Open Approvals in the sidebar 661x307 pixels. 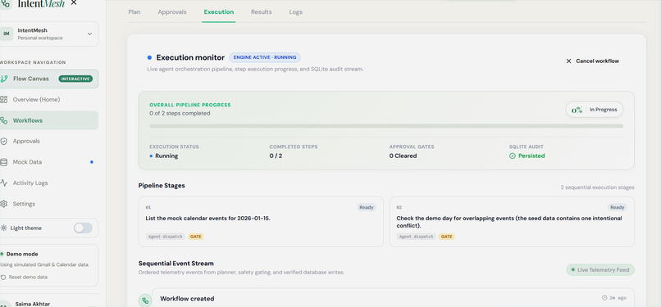point(49,141)
